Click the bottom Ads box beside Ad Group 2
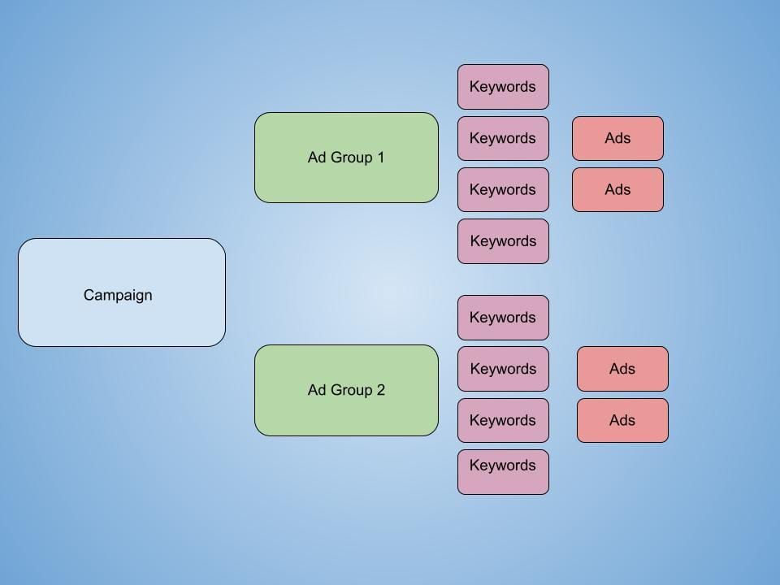The height and width of the screenshot is (585, 780). [622, 420]
